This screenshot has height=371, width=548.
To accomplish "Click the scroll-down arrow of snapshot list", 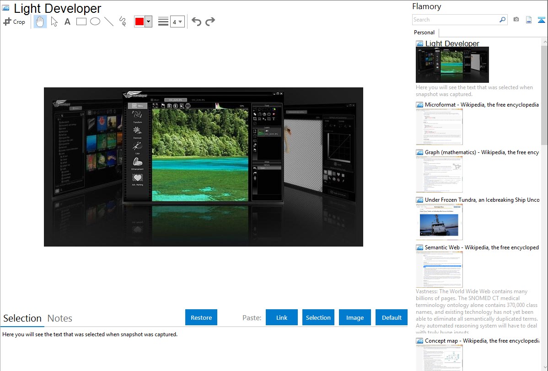I will pyautogui.click(x=544, y=367).
